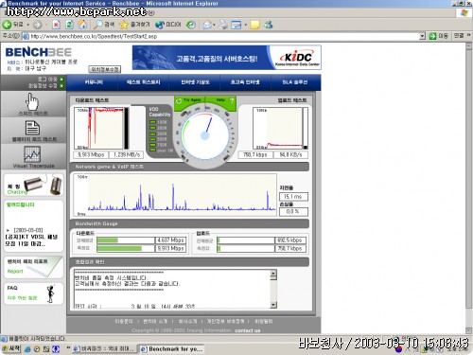Screen dimensions: 473x355
Task: Open the 커뮤니티 navigation tab
Action: click(x=94, y=82)
